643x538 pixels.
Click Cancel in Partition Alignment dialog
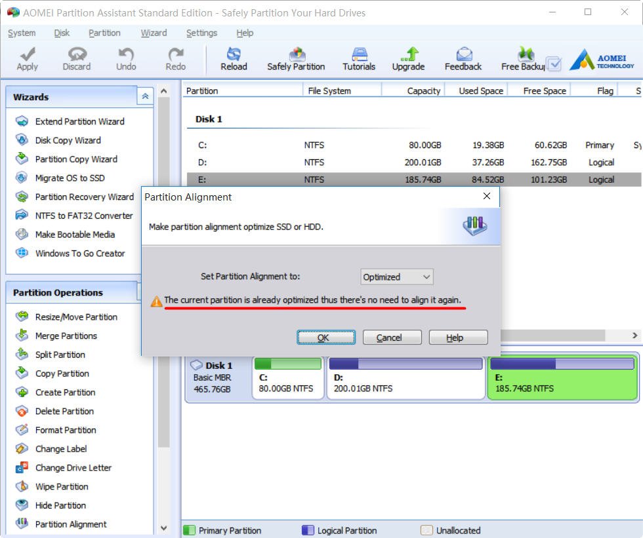(392, 337)
